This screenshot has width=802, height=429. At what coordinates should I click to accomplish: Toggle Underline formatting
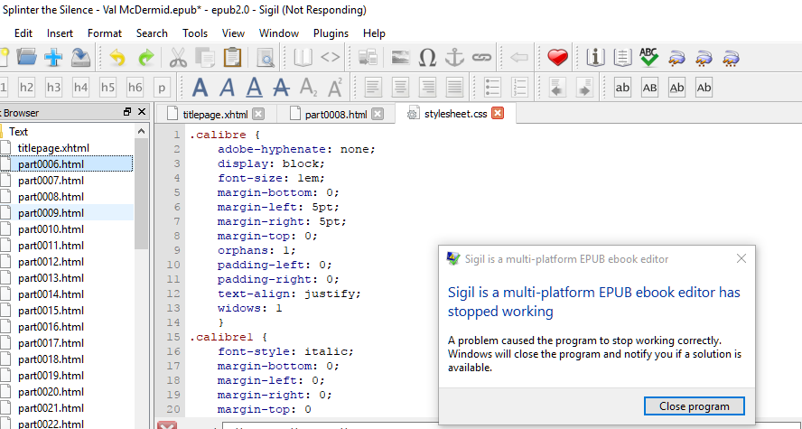tap(254, 88)
